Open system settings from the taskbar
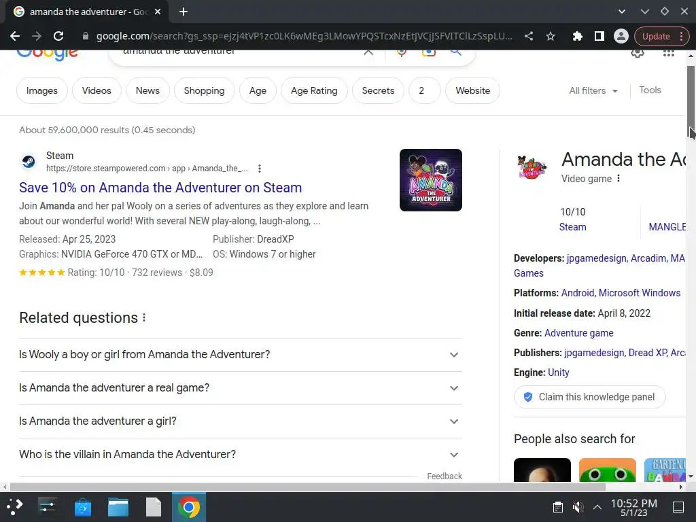 (x=47, y=507)
